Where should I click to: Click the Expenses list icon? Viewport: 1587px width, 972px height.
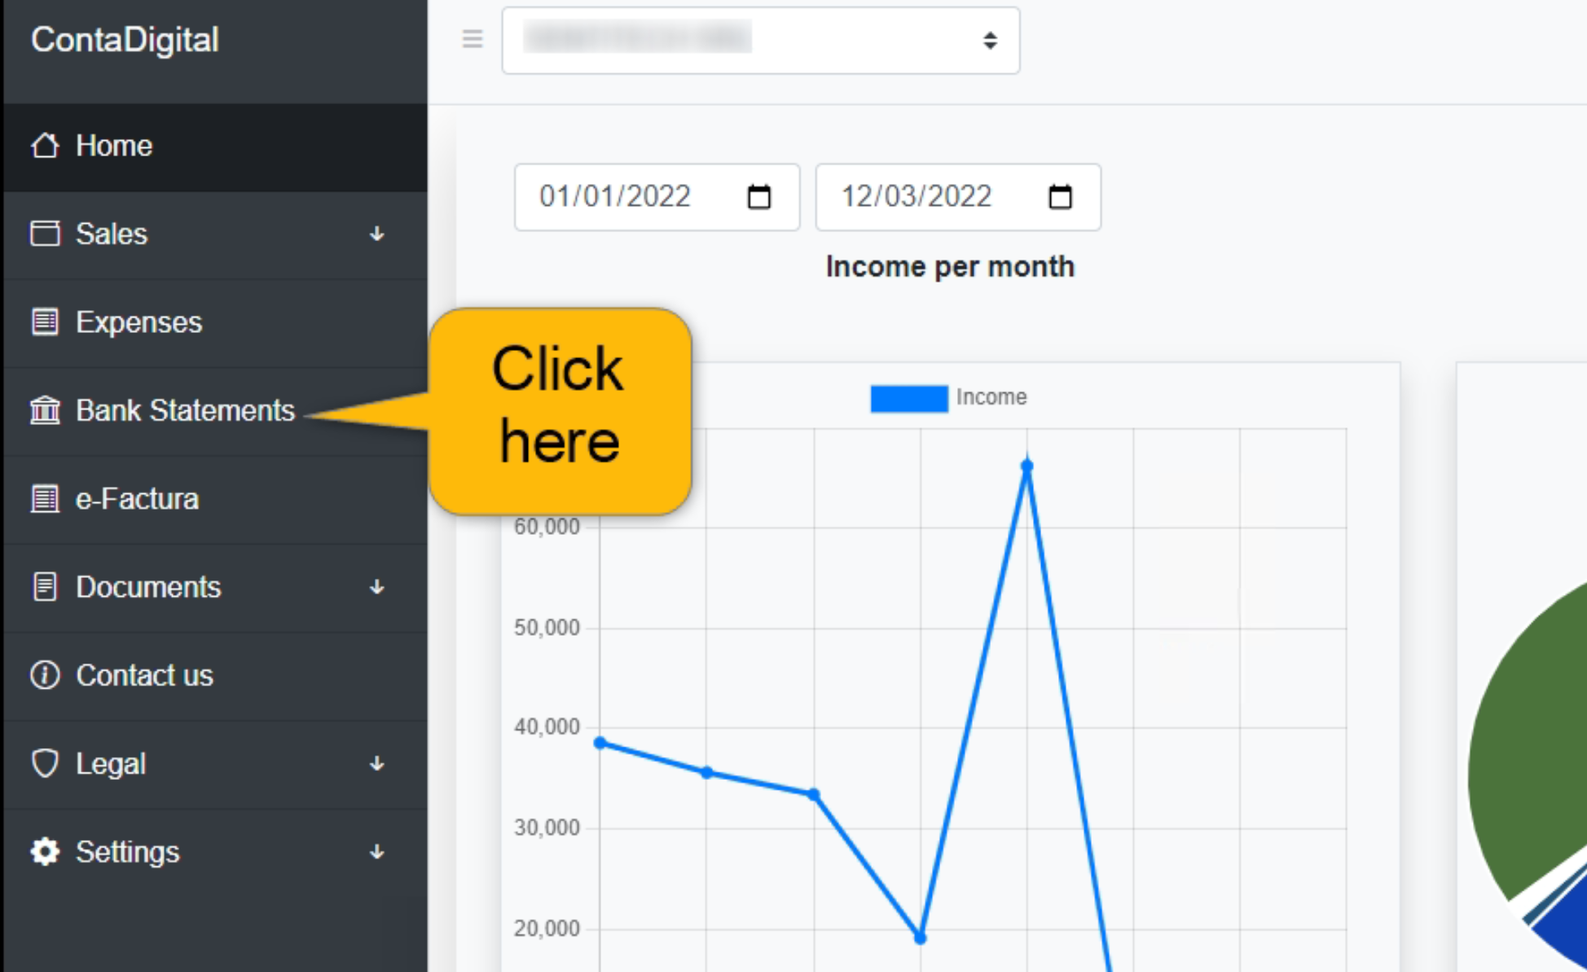coord(45,322)
